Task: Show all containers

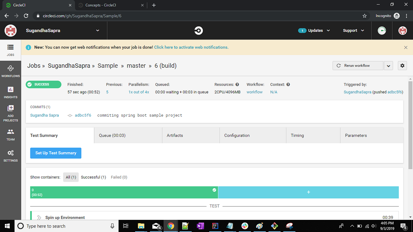Action: click(71, 177)
